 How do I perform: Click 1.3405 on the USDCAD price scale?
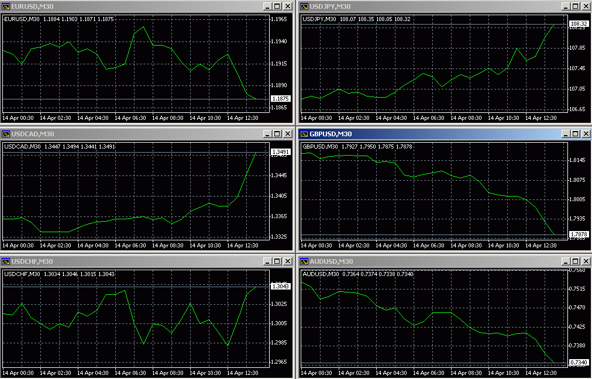279,196
